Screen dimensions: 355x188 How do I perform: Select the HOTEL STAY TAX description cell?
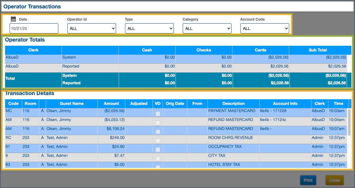pyautogui.click(x=224, y=165)
